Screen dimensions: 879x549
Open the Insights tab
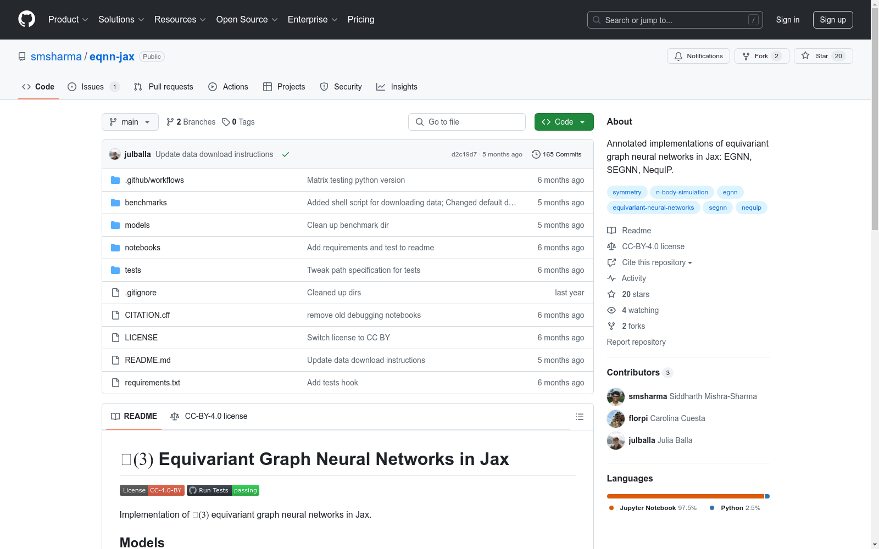[x=397, y=87]
